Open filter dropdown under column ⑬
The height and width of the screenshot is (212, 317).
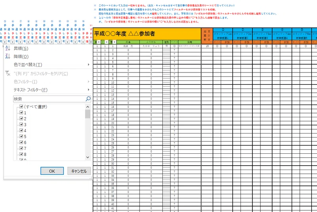[x=67, y=42]
